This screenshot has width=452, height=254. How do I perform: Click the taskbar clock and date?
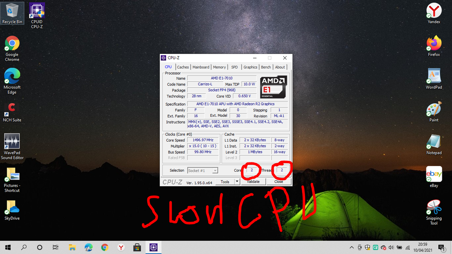[x=422, y=247]
